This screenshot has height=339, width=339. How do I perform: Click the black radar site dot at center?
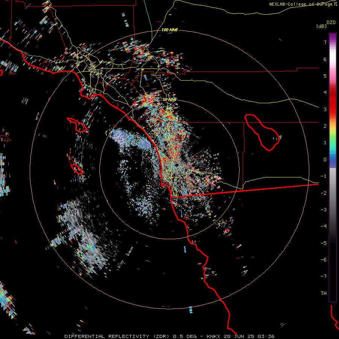click(x=177, y=165)
